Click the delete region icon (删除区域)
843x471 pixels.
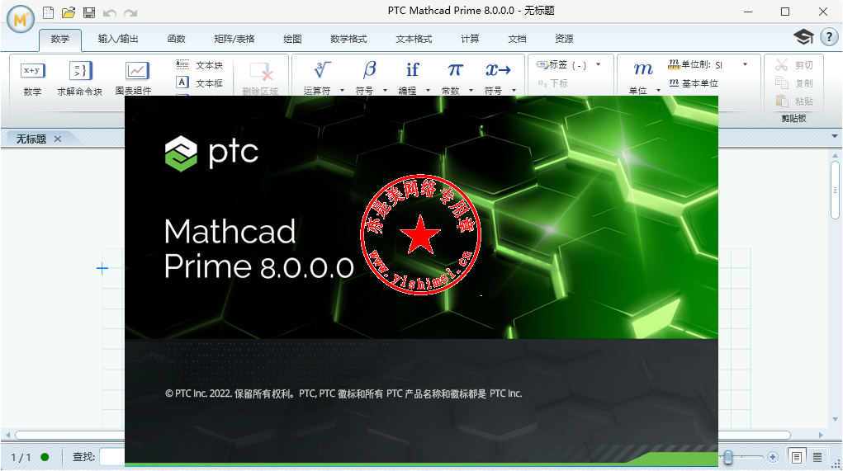click(x=261, y=72)
